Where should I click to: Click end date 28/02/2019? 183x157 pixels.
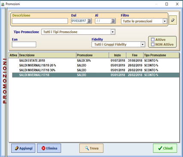coord(135,65)
